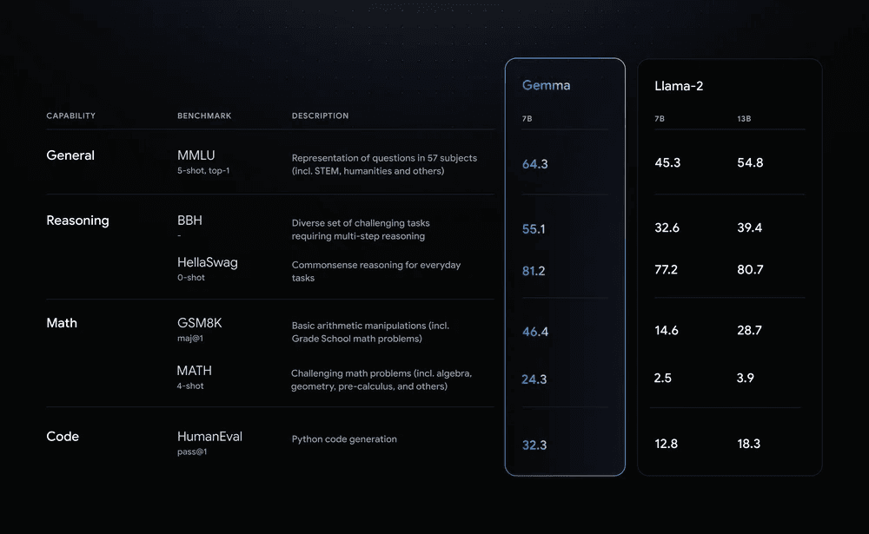This screenshot has width=869, height=534.
Task: Select the General capability row label
Action: click(x=70, y=155)
